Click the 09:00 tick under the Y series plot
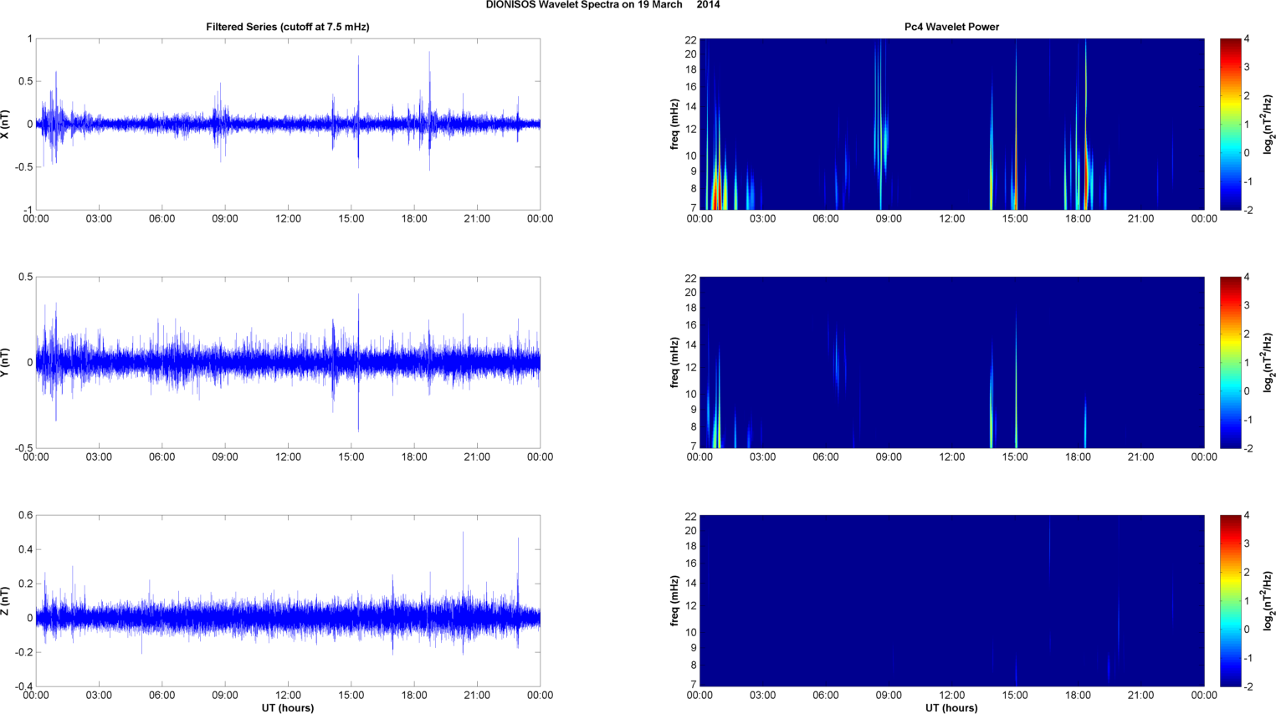The image size is (1276, 714). 224,457
